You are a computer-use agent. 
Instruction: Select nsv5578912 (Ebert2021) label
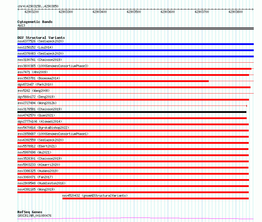coord(37,146)
